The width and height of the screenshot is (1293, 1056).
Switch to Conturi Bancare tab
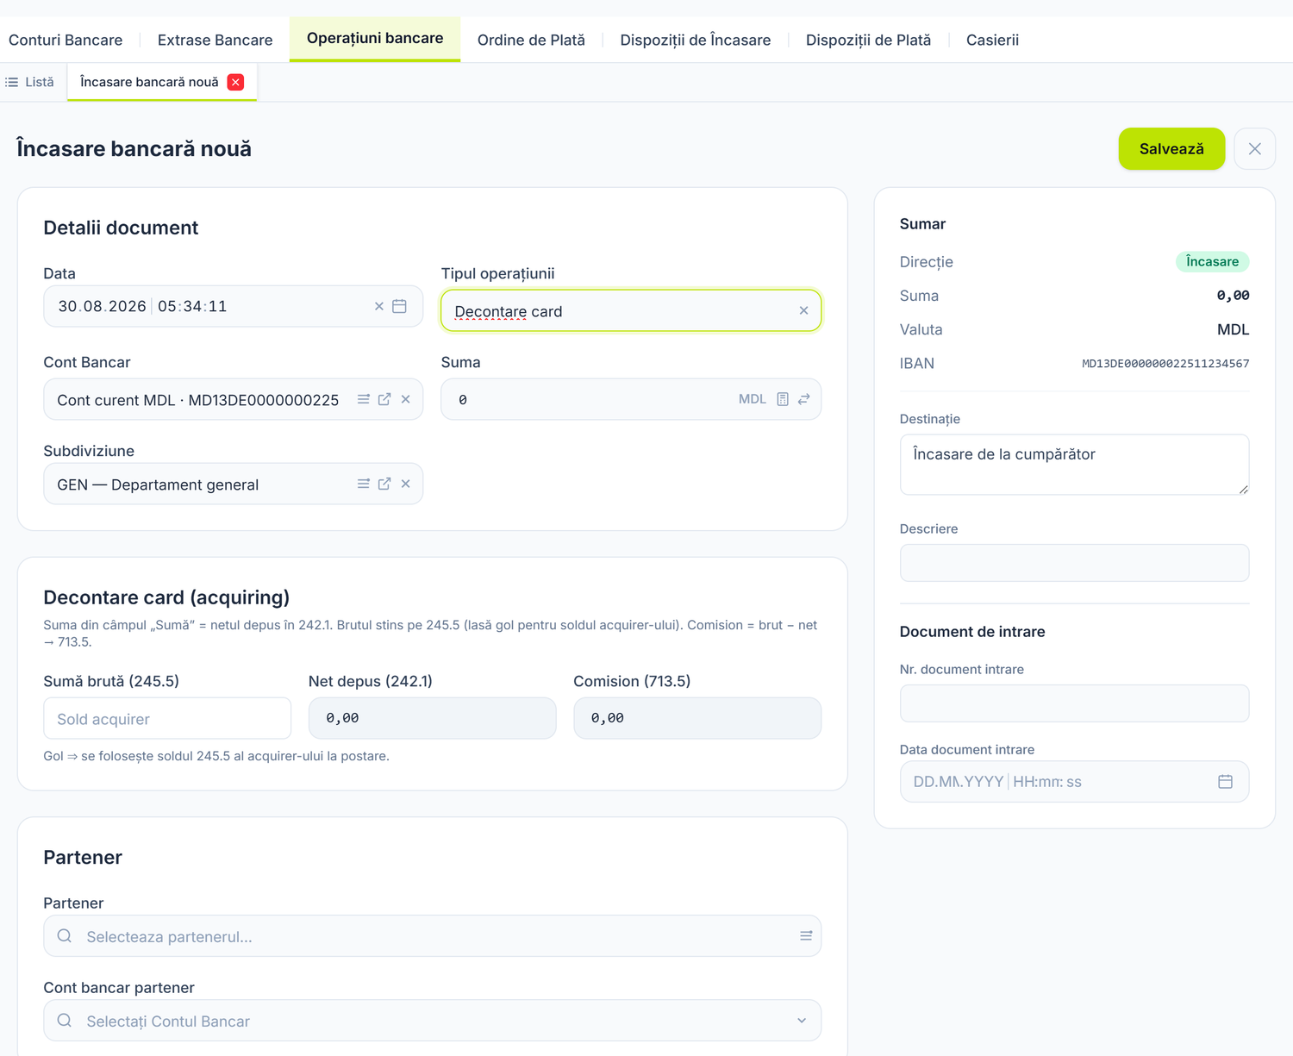coord(66,40)
